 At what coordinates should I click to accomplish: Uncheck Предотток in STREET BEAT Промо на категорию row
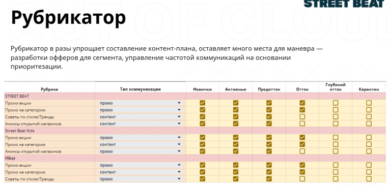coord(269,110)
